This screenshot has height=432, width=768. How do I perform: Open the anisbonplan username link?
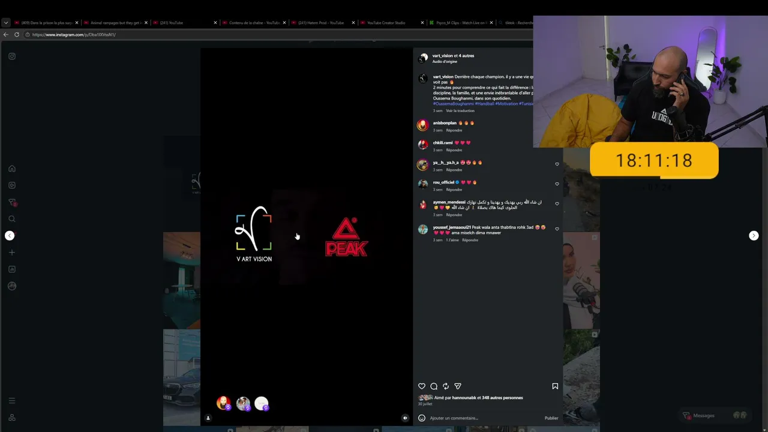445,123
